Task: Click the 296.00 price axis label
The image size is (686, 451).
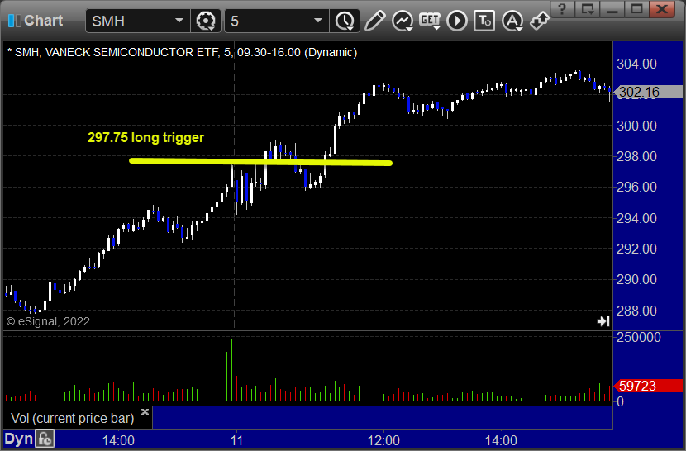Action: point(636,187)
